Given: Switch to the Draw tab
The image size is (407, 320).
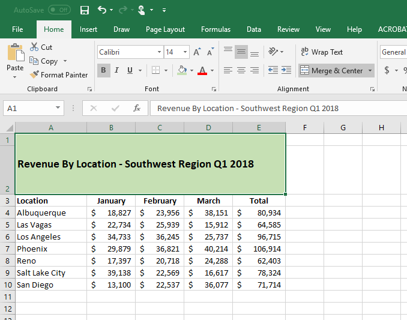Looking at the screenshot, I should pos(121,29).
